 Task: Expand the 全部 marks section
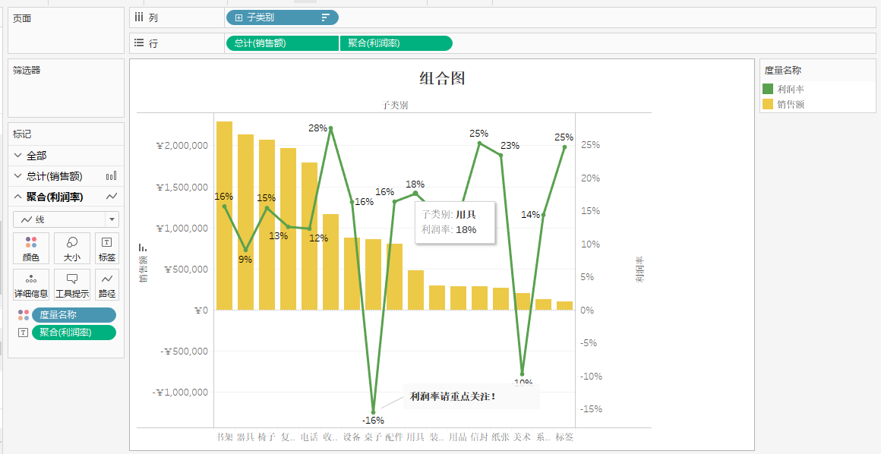[17, 156]
